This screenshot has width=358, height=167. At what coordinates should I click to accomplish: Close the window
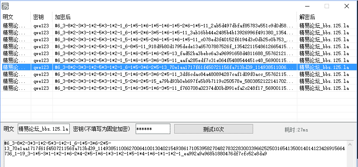(347, 6)
